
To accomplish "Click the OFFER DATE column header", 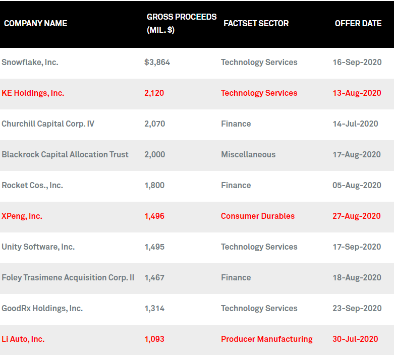I will click(358, 23).
